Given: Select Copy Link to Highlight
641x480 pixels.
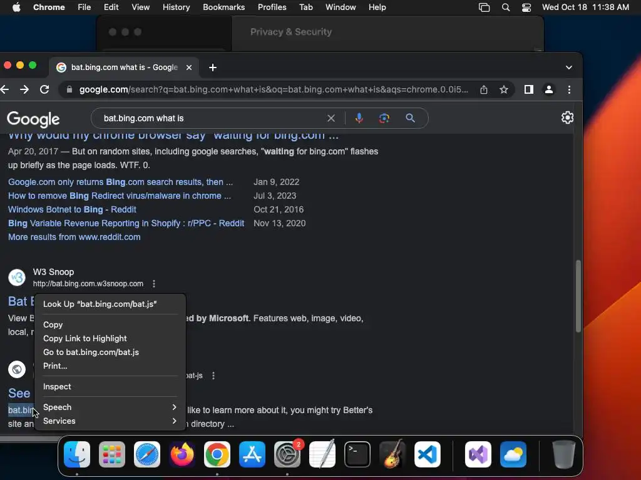Looking at the screenshot, I should tap(110, 339).
